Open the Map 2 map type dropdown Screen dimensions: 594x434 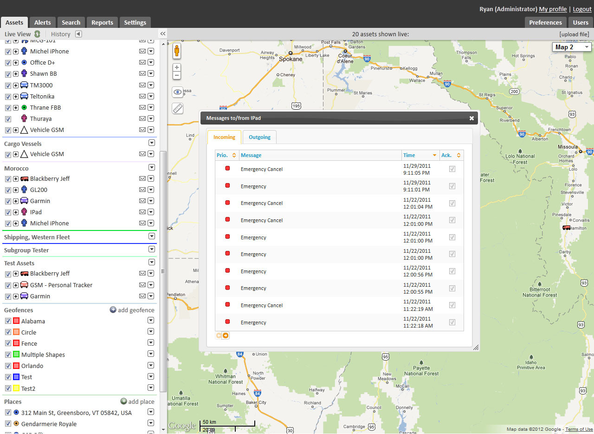pyautogui.click(x=571, y=47)
